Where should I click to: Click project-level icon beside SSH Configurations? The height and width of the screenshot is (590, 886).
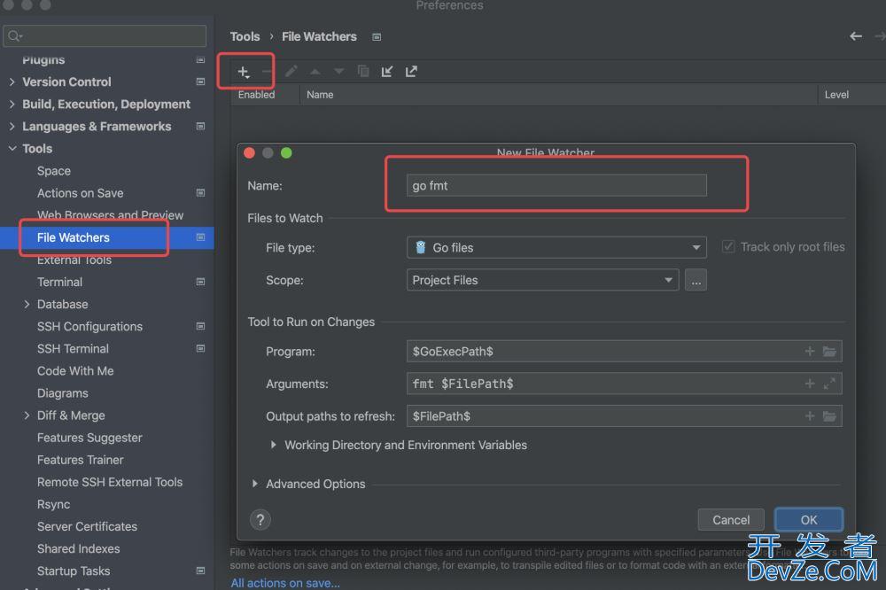pyautogui.click(x=200, y=327)
